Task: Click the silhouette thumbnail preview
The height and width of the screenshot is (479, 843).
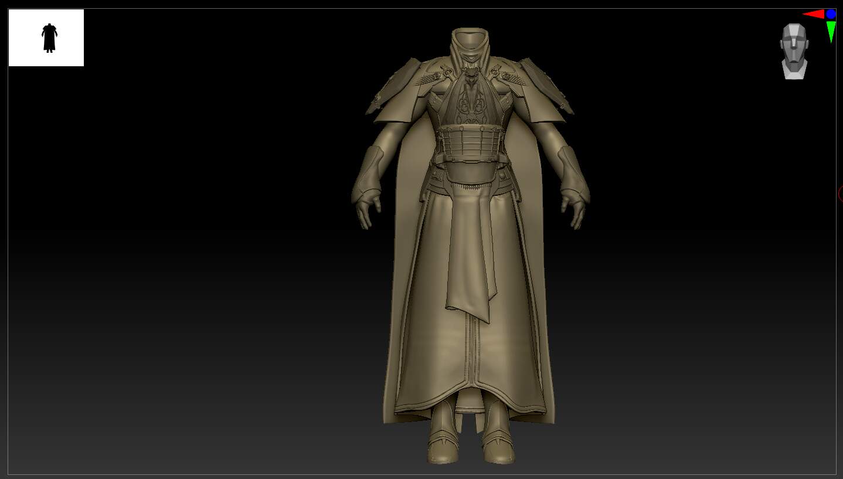Action: pos(46,38)
